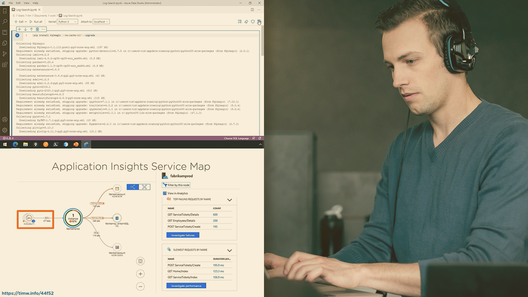Select the fabrikamprod instance node
The height and width of the screenshot is (297, 528).
tap(73, 217)
